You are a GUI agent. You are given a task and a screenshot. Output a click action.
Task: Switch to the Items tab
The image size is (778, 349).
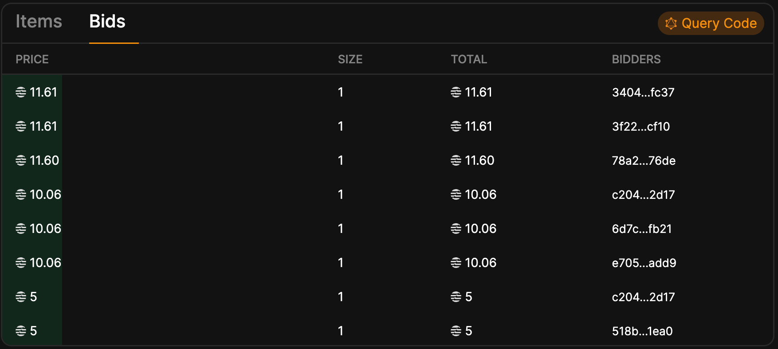39,21
